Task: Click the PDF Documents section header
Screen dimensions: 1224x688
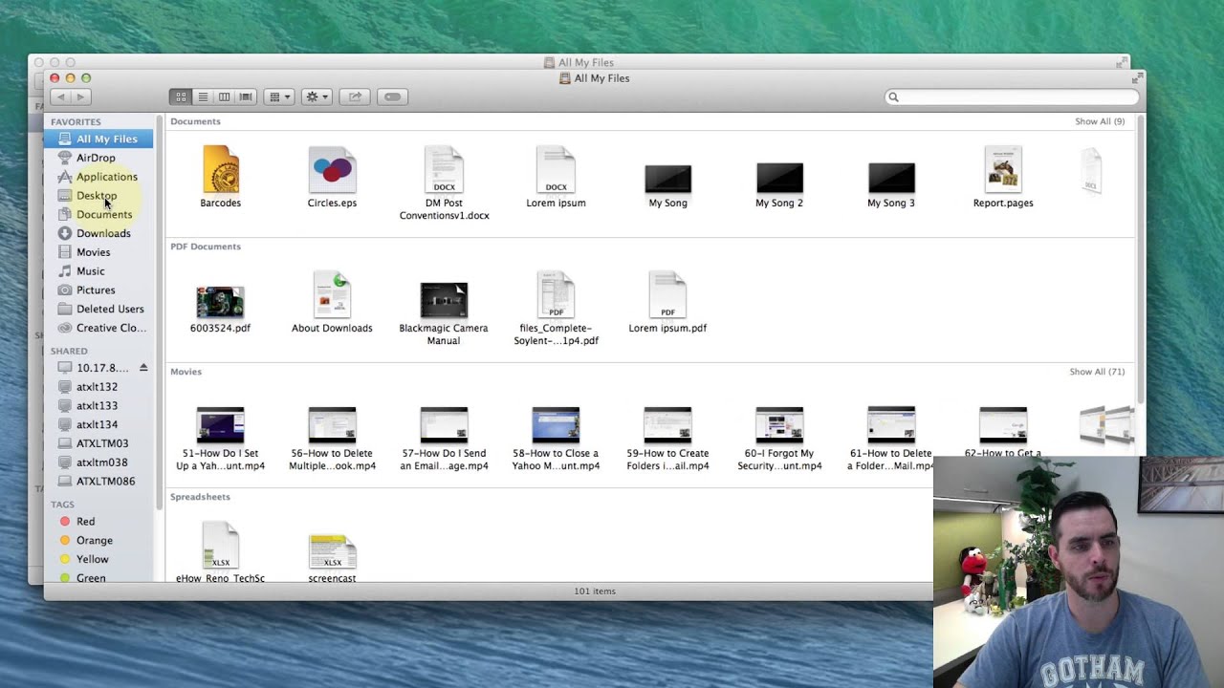Action: (206, 247)
